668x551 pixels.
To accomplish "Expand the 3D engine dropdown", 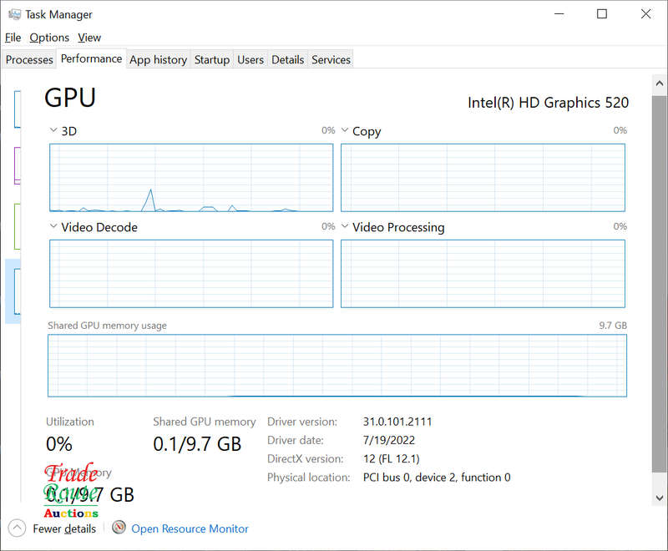I will (54, 131).
